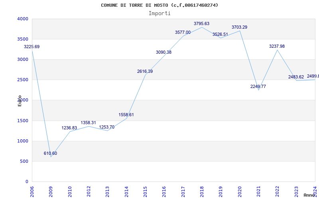Click the 2013 x-axis year label
The width and height of the screenshot is (319, 199).
tap(108, 192)
